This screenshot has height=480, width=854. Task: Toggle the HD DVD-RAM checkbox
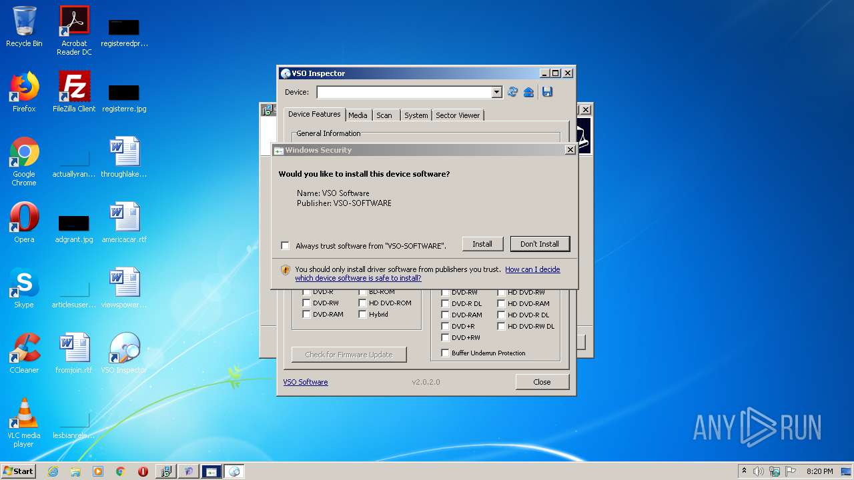[x=502, y=303]
